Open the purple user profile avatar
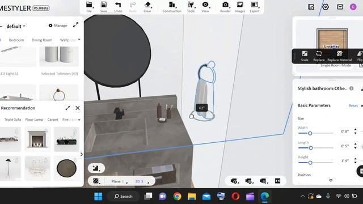The width and height of the screenshot is (363, 204). [353, 7]
